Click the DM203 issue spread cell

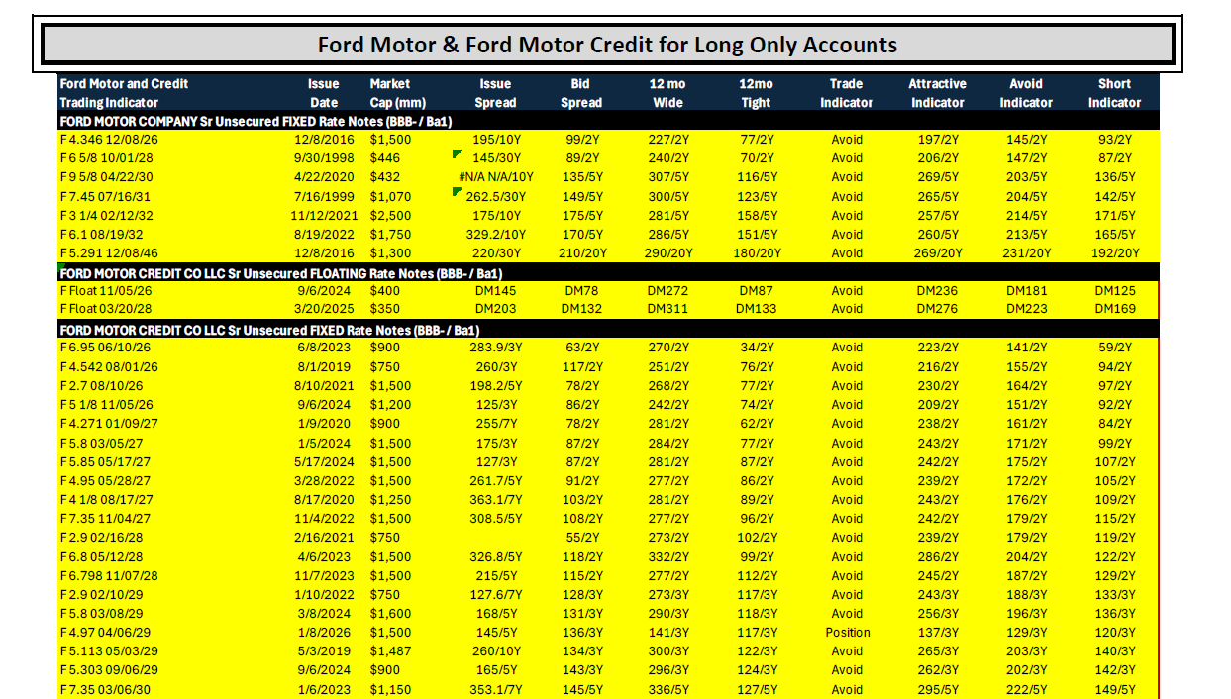[495, 309]
